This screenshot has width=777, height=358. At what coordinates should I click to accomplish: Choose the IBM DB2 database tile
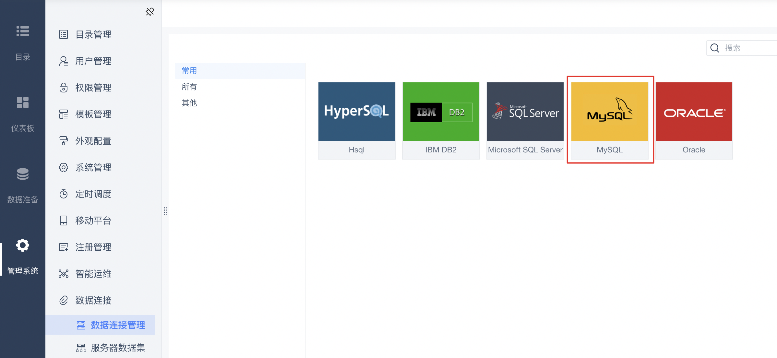click(441, 121)
